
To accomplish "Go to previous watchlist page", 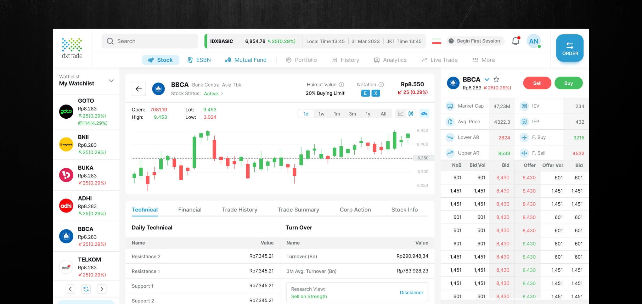I will click(x=70, y=289).
